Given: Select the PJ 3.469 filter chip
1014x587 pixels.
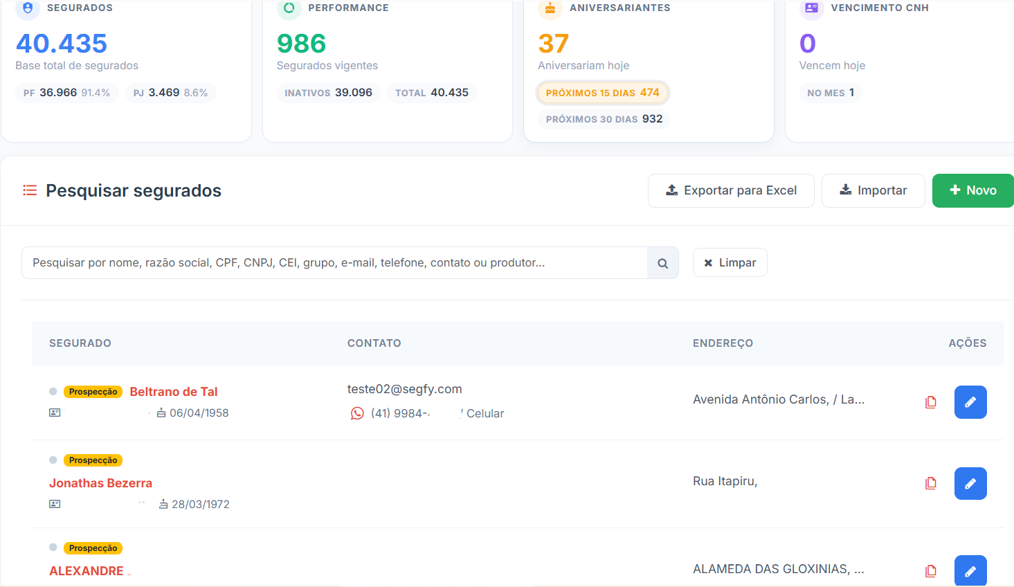Looking at the screenshot, I should pos(170,93).
